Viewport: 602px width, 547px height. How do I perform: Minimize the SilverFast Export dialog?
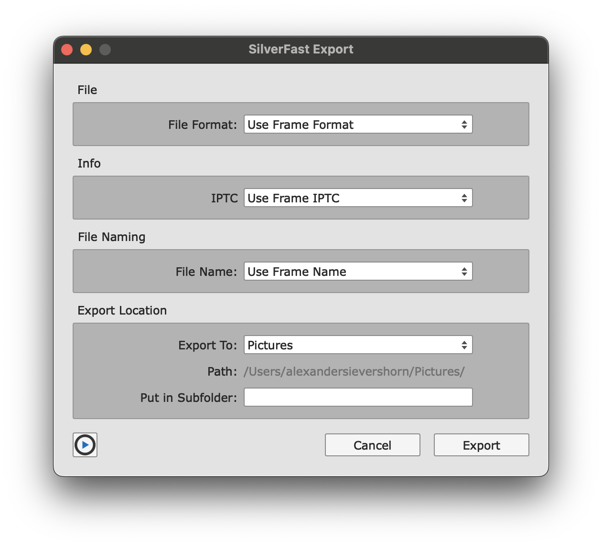[x=86, y=50]
